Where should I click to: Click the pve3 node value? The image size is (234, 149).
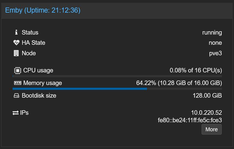pos(215,53)
